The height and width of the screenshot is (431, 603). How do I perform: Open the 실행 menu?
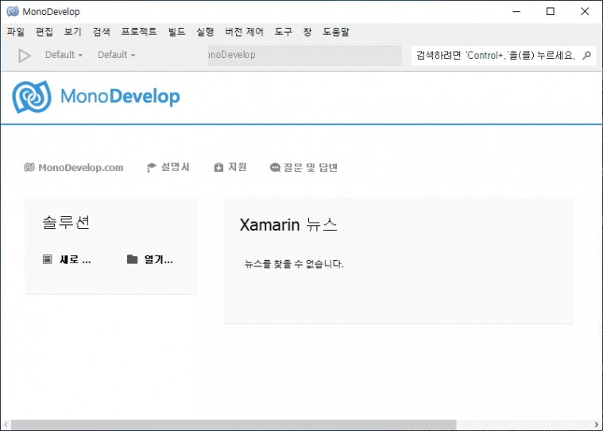pyautogui.click(x=205, y=32)
